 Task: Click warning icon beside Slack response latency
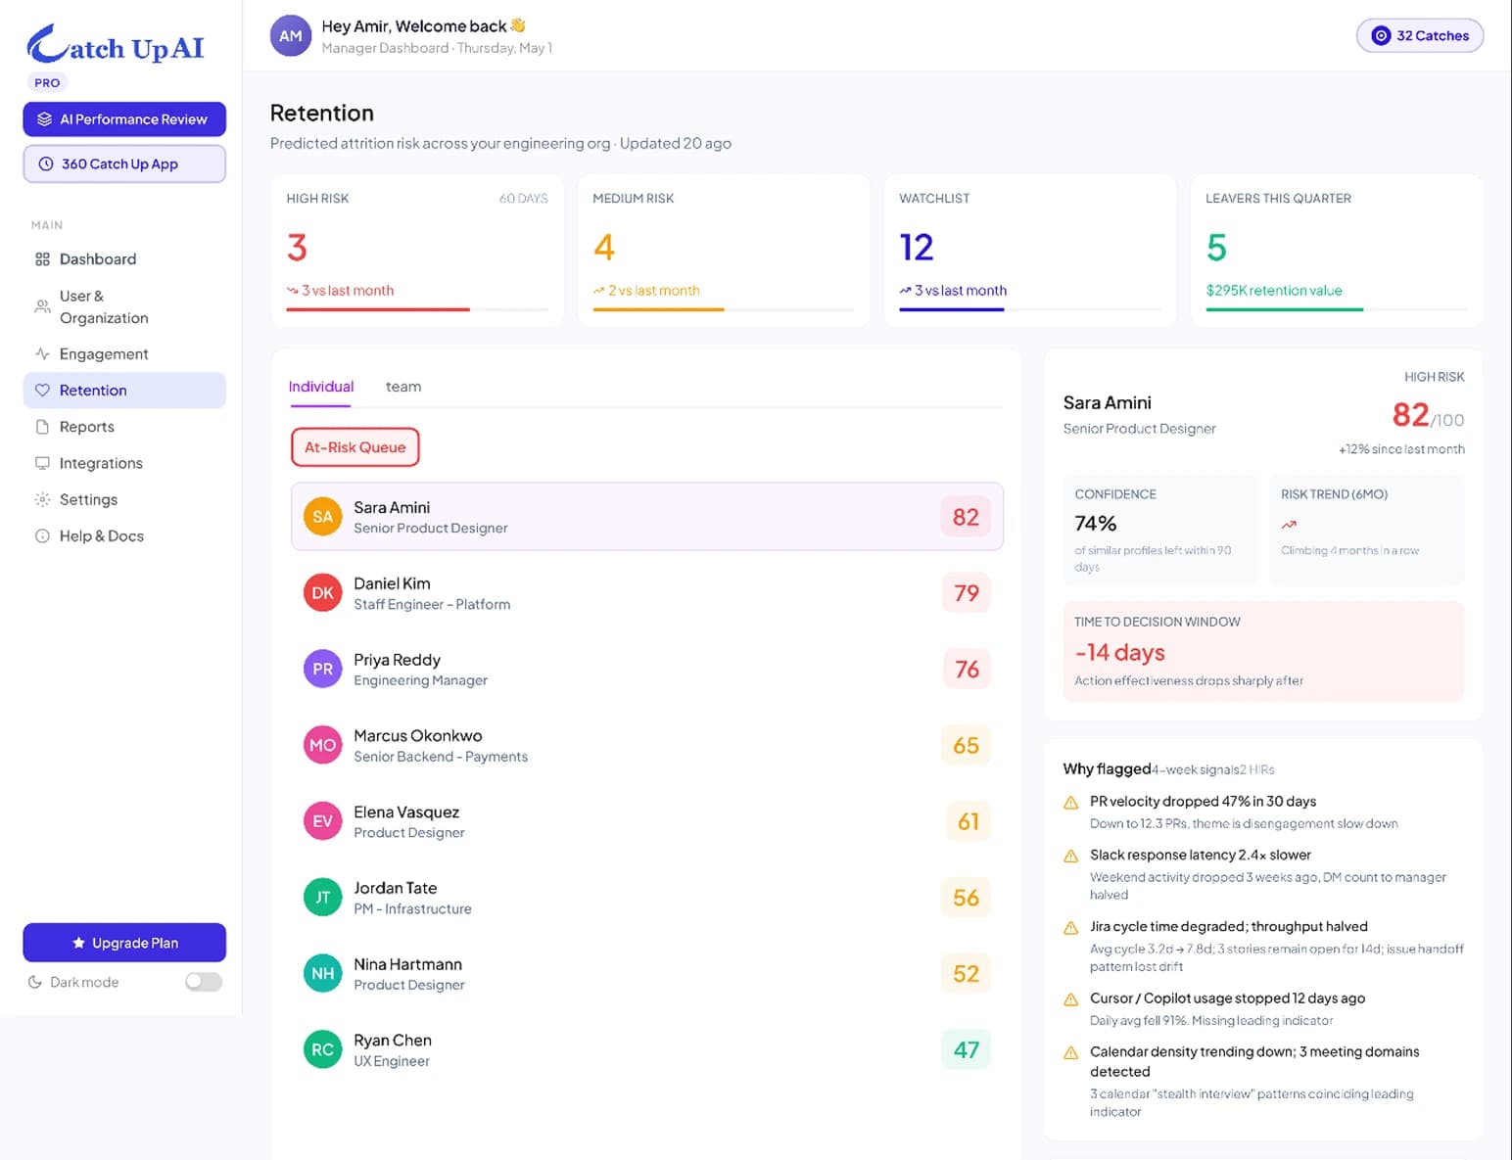1071,857
